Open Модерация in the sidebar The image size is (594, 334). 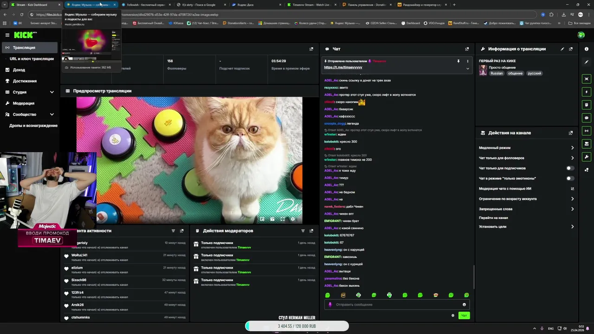(30, 103)
